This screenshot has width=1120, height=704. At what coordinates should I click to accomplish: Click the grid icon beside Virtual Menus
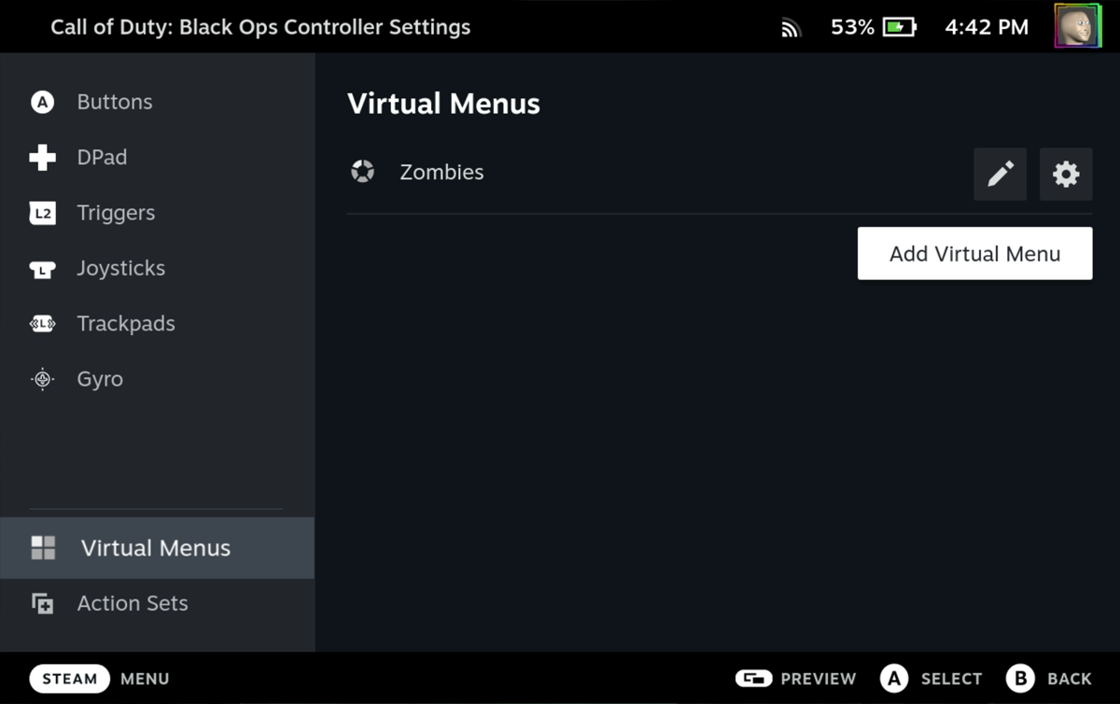(x=43, y=548)
